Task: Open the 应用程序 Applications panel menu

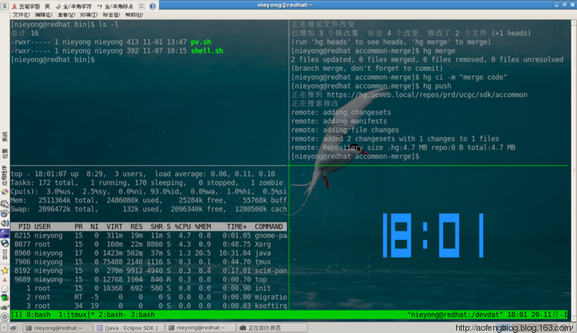Action: 5,176
